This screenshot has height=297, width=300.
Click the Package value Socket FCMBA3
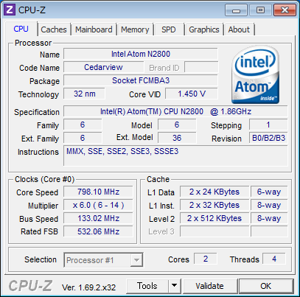141,80
